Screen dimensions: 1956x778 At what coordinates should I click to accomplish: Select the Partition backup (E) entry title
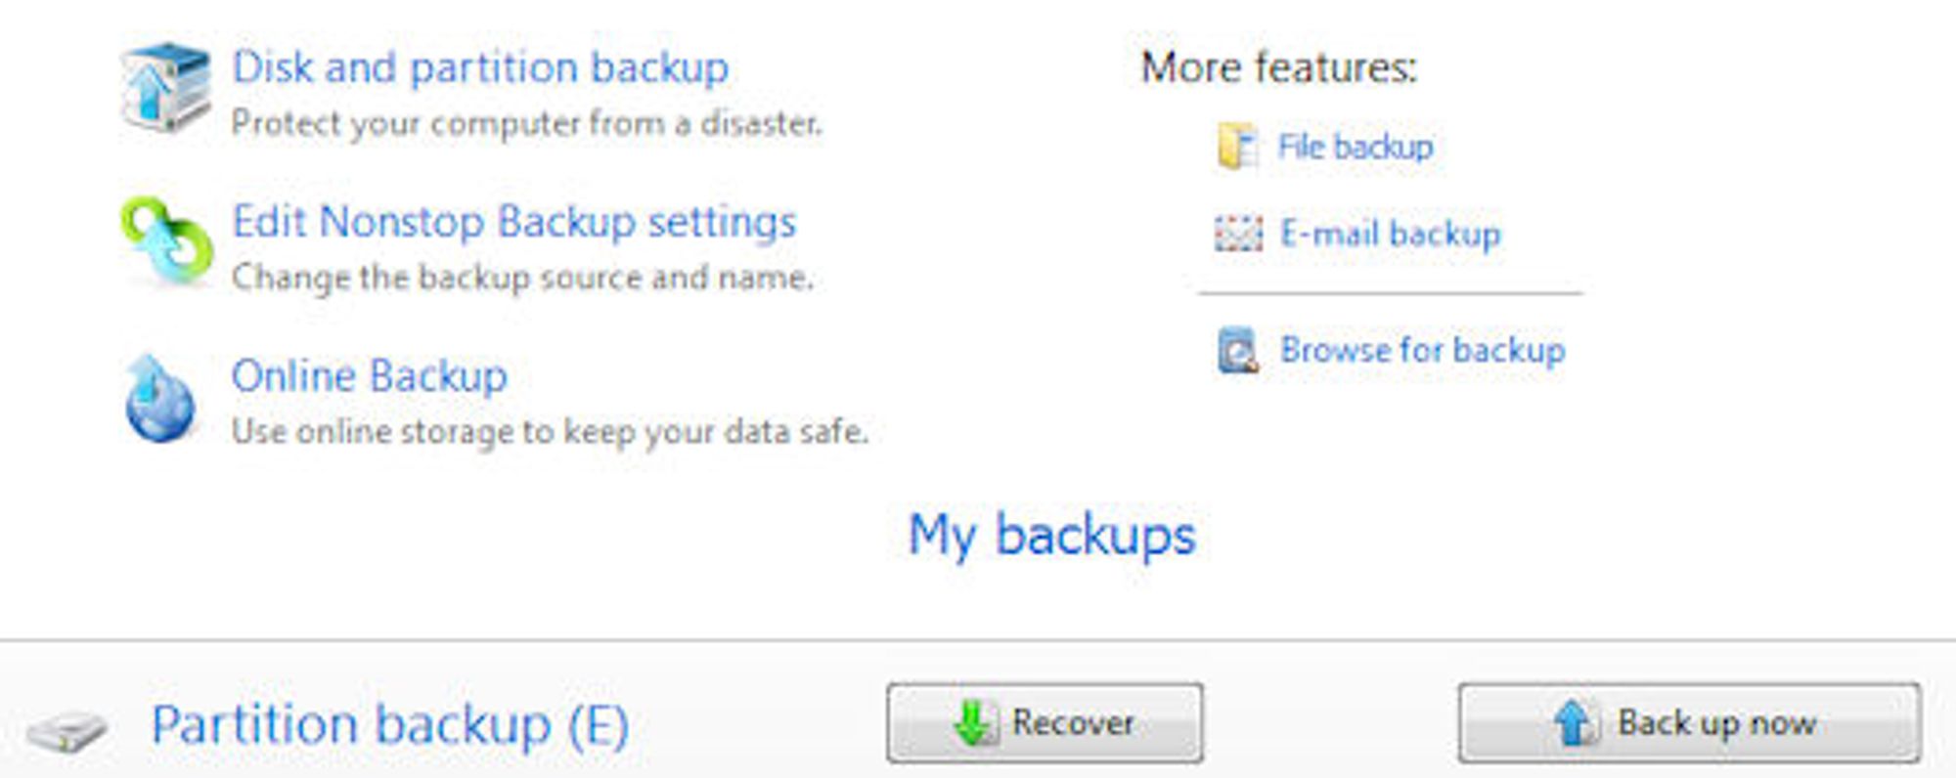[x=390, y=726]
